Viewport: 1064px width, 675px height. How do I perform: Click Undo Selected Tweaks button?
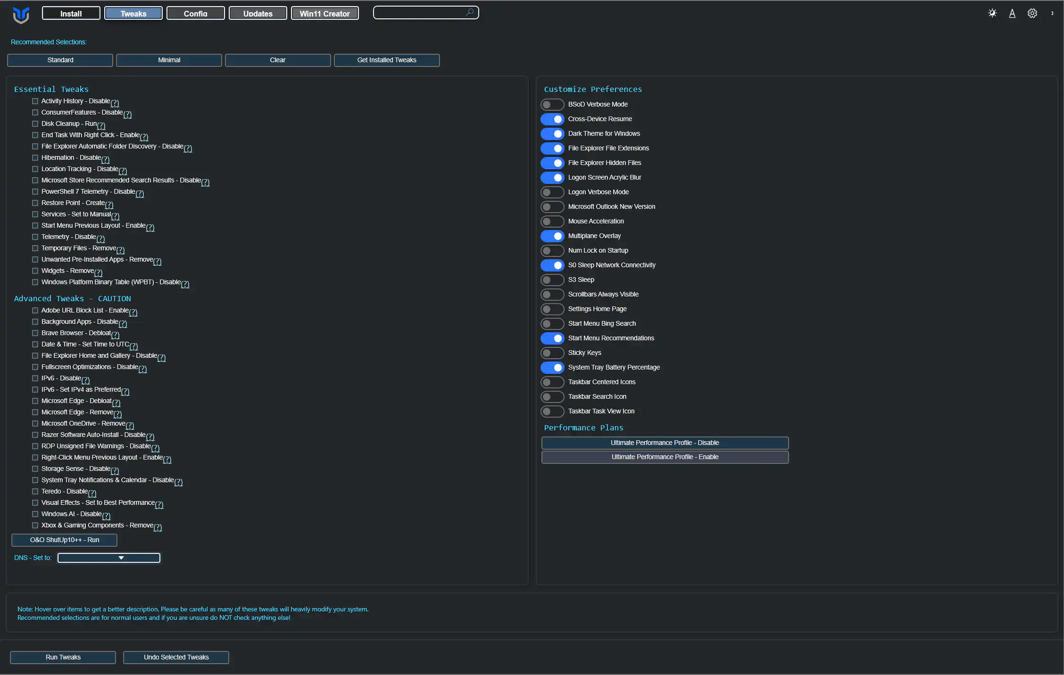(x=176, y=657)
